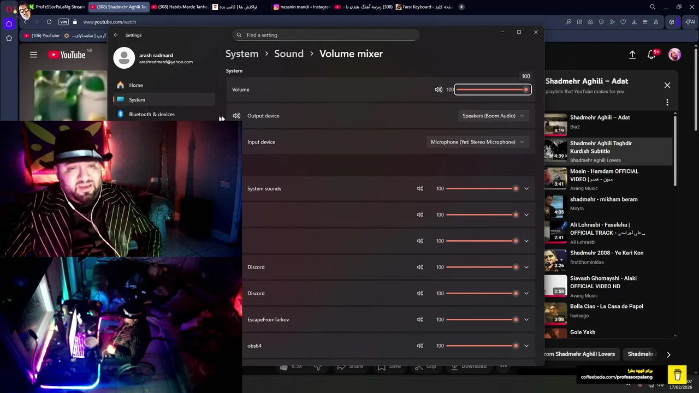Open Opera easy setup sliders icon
The image size is (699, 393).
tap(645, 22)
